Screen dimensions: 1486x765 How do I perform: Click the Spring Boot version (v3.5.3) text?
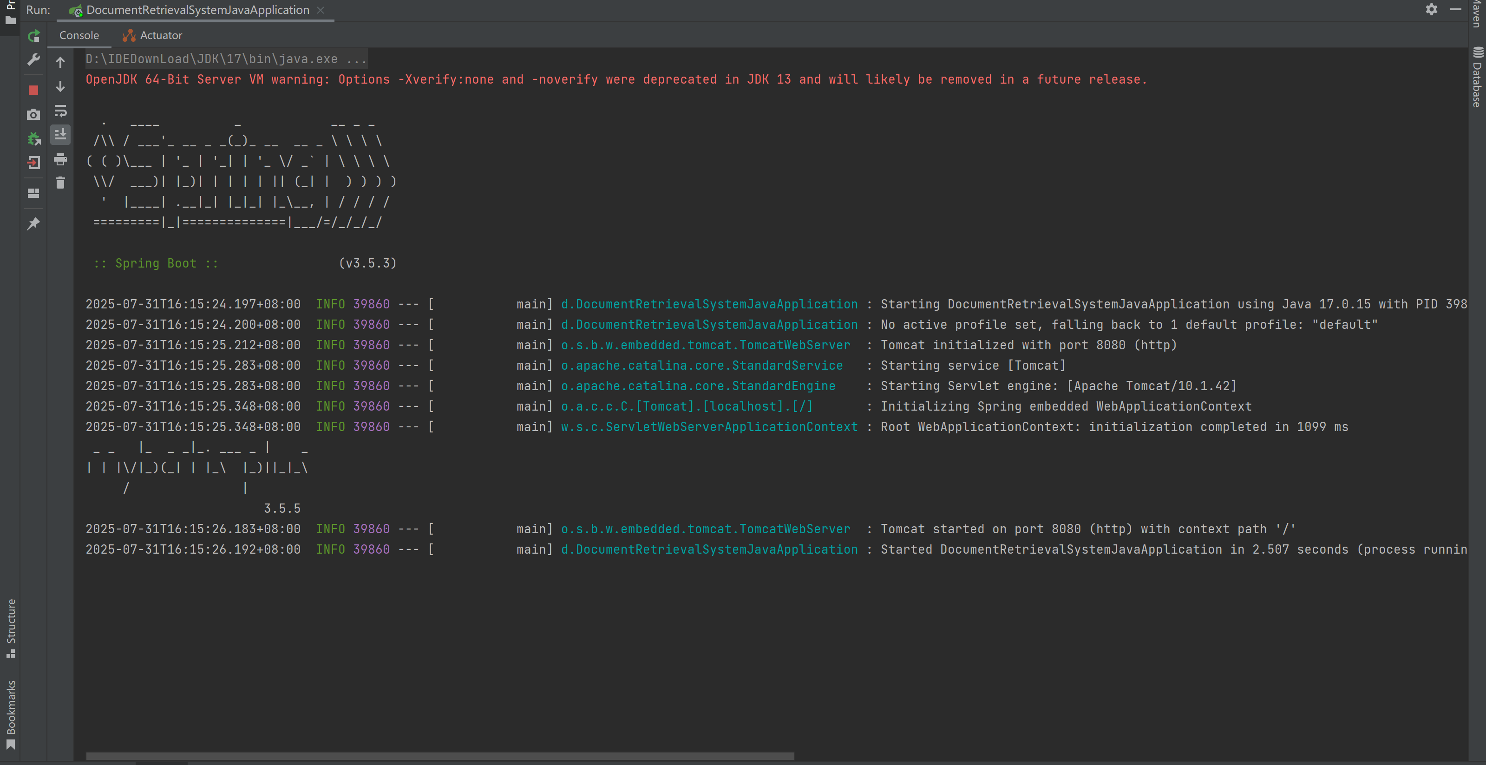tap(368, 263)
